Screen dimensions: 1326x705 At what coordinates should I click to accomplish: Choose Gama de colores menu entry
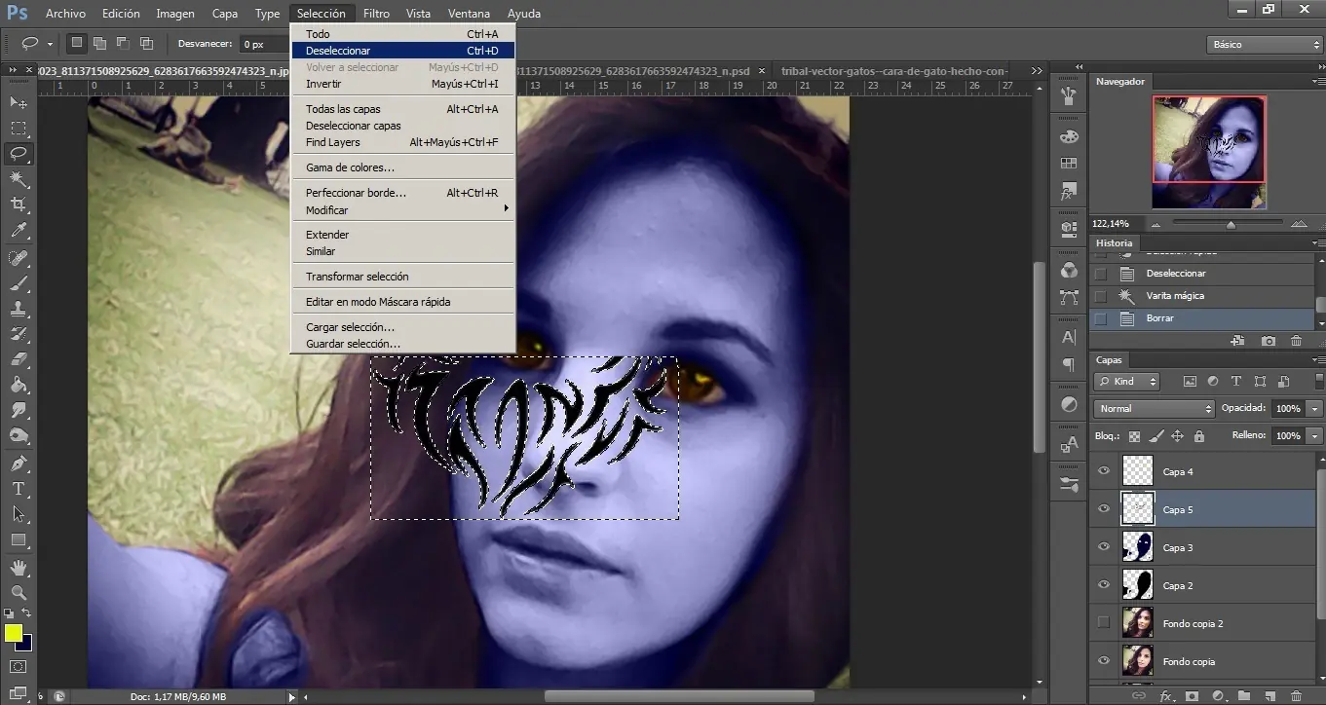[402, 167]
